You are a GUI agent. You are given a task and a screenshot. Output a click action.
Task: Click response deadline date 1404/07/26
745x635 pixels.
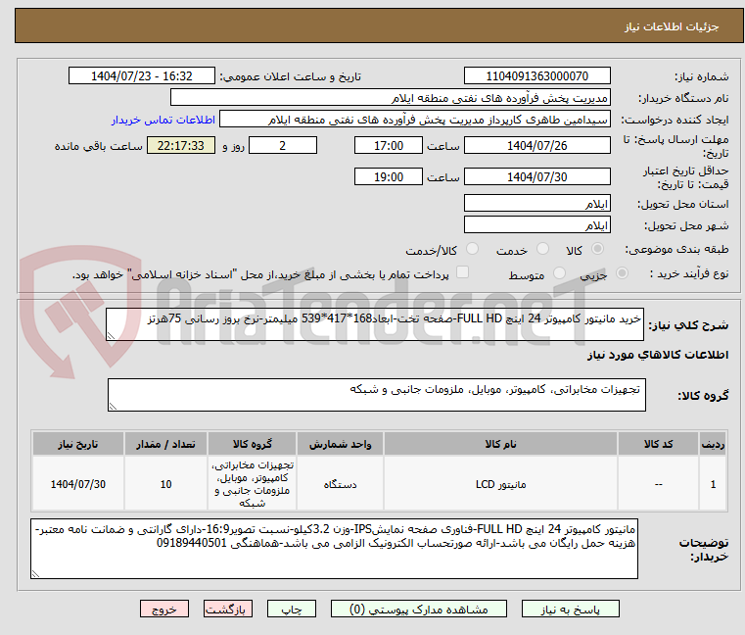[536, 146]
